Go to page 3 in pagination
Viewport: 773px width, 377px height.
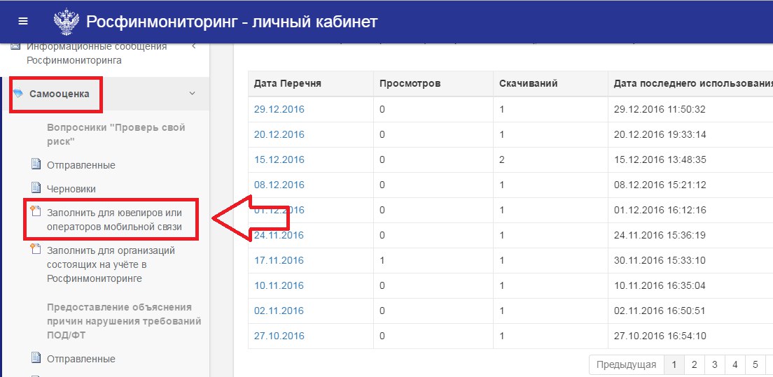point(714,364)
